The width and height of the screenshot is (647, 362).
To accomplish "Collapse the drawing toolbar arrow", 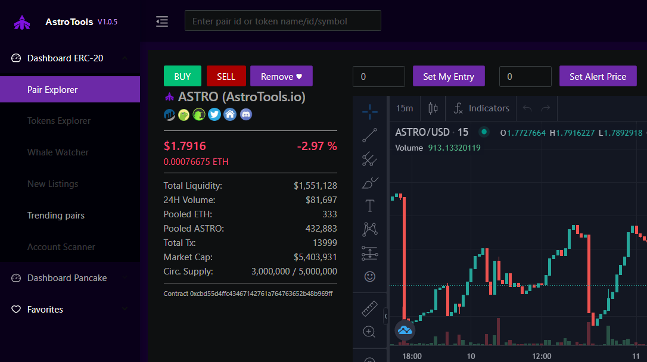I will tap(385, 316).
